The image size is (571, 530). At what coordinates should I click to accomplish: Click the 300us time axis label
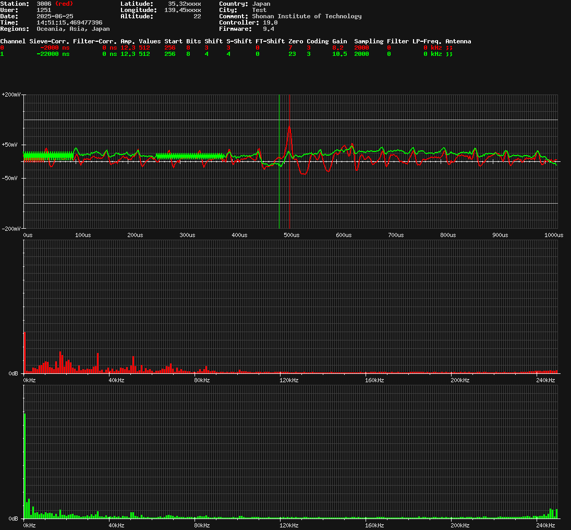pyautogui.click(x=187, y=235)
